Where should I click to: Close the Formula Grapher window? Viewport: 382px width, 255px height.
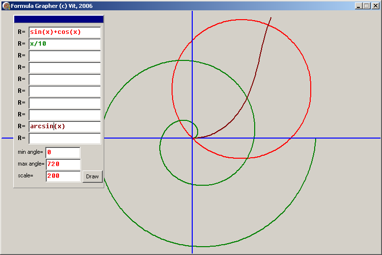375,6
